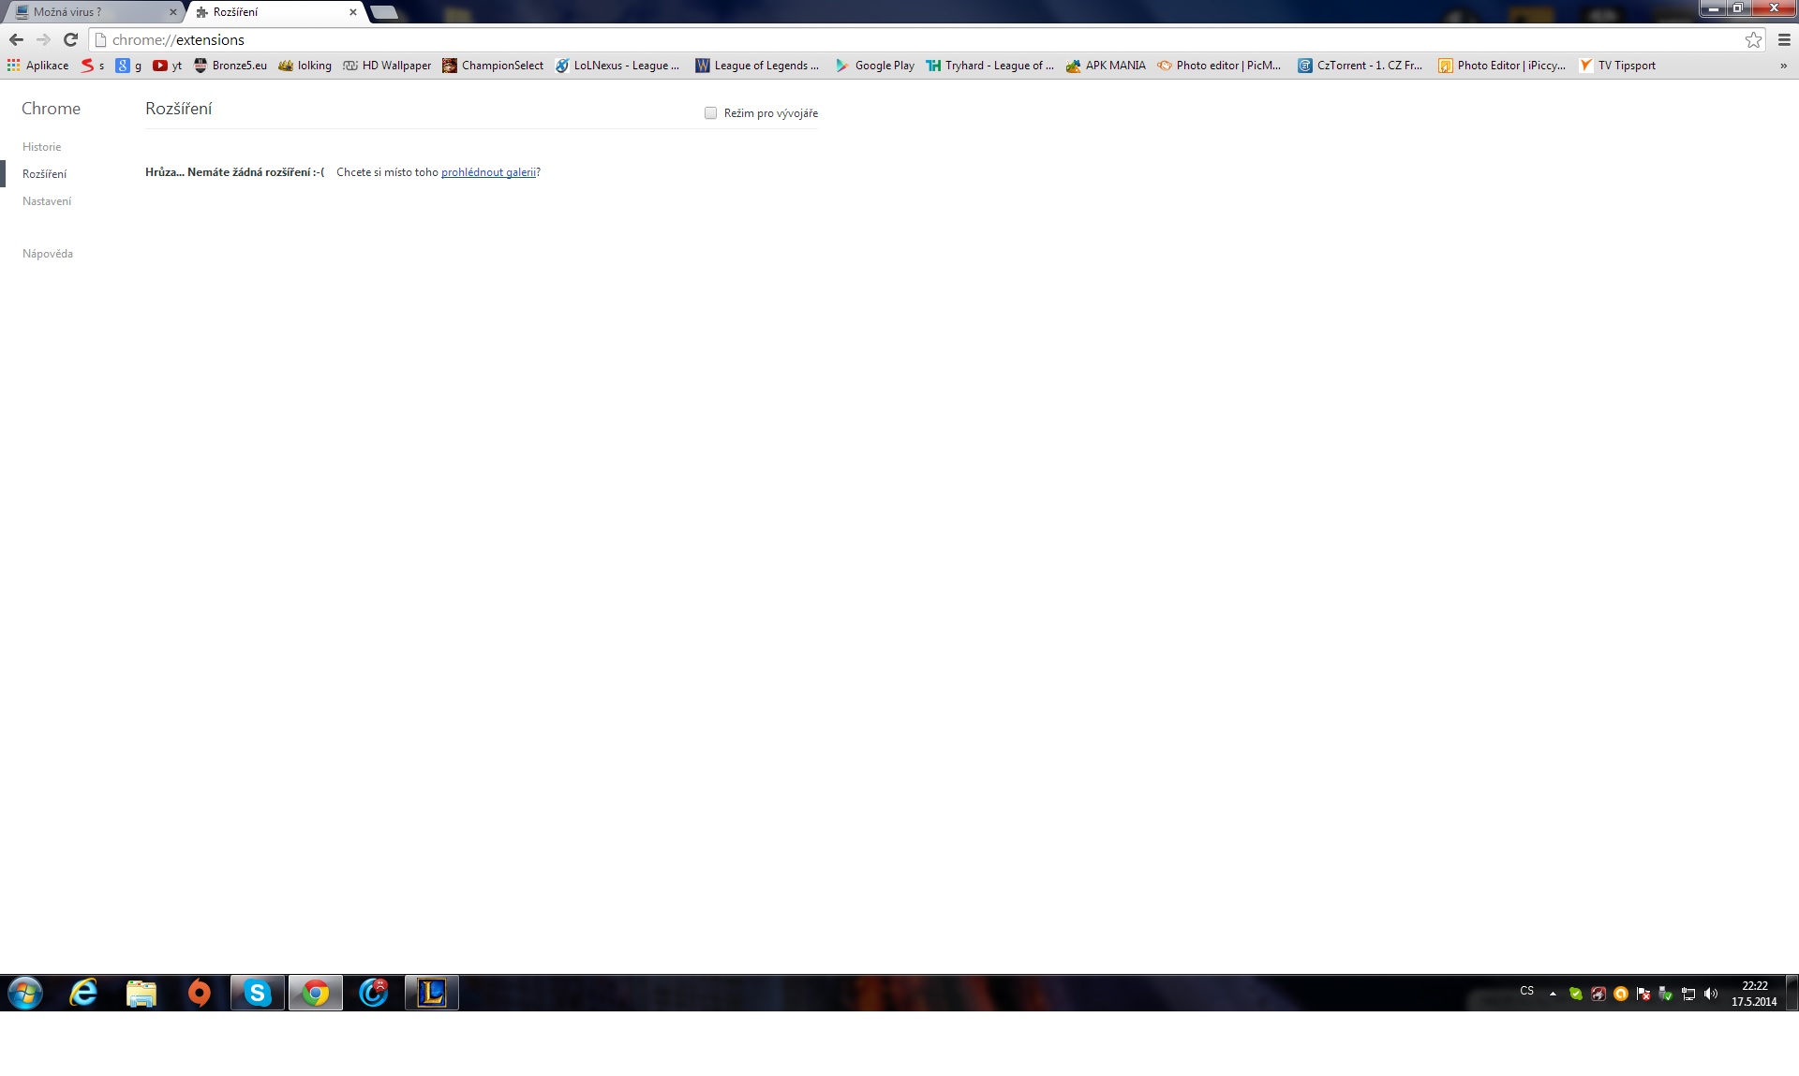The height and width of the screenshot is (1076, 1799).
Task: Open the Nápověda help link
Action: [x=48, y=254]
